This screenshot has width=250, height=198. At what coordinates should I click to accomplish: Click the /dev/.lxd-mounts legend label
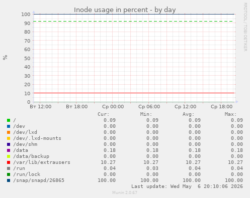click(37, 138)
